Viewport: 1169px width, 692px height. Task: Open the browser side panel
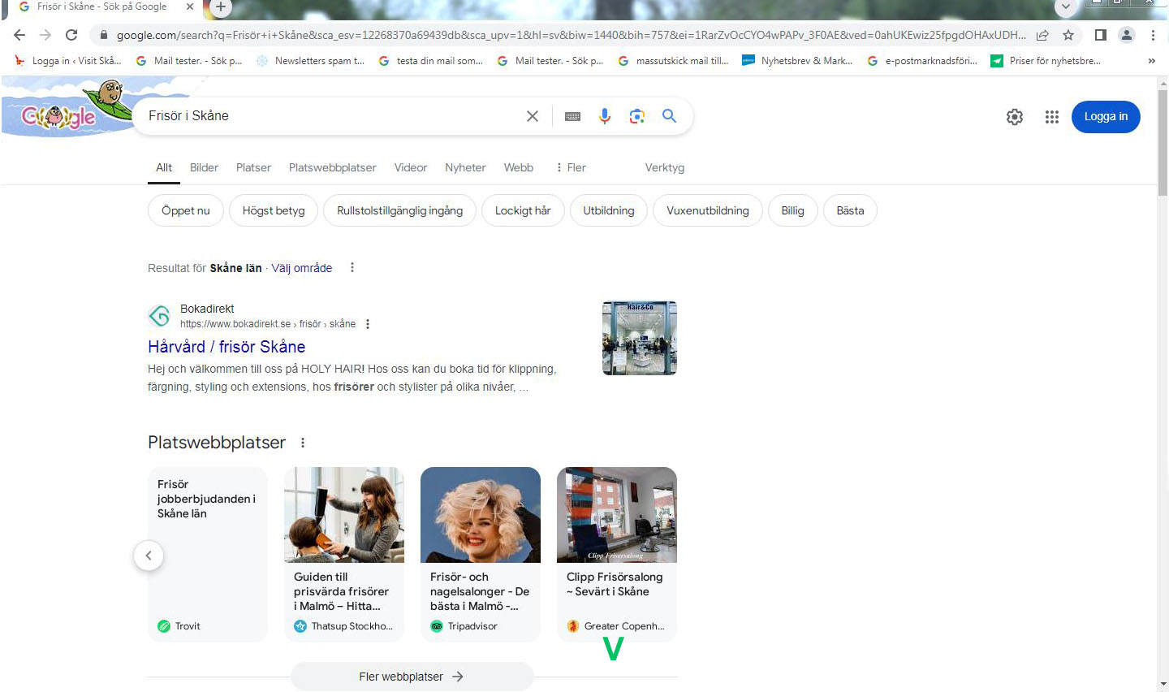1101,35
